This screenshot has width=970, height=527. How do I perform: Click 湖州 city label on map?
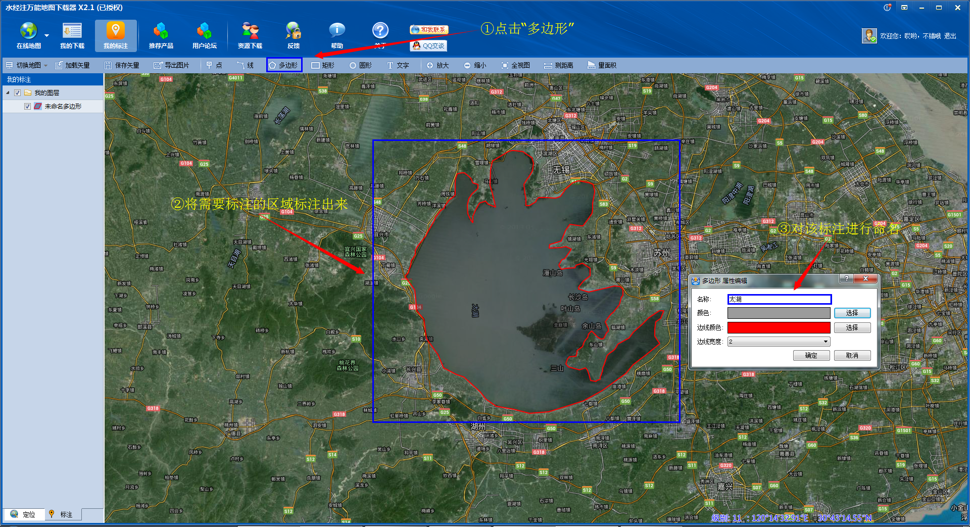click(x=478, y=426)
